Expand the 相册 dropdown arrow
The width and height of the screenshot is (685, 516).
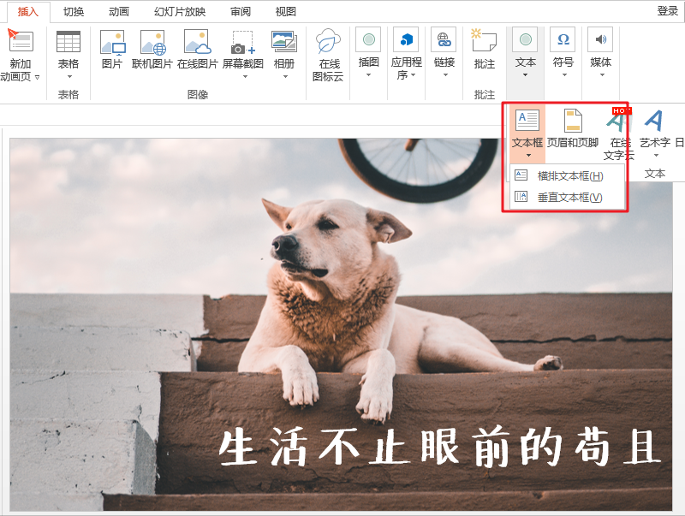coord(285,77)
